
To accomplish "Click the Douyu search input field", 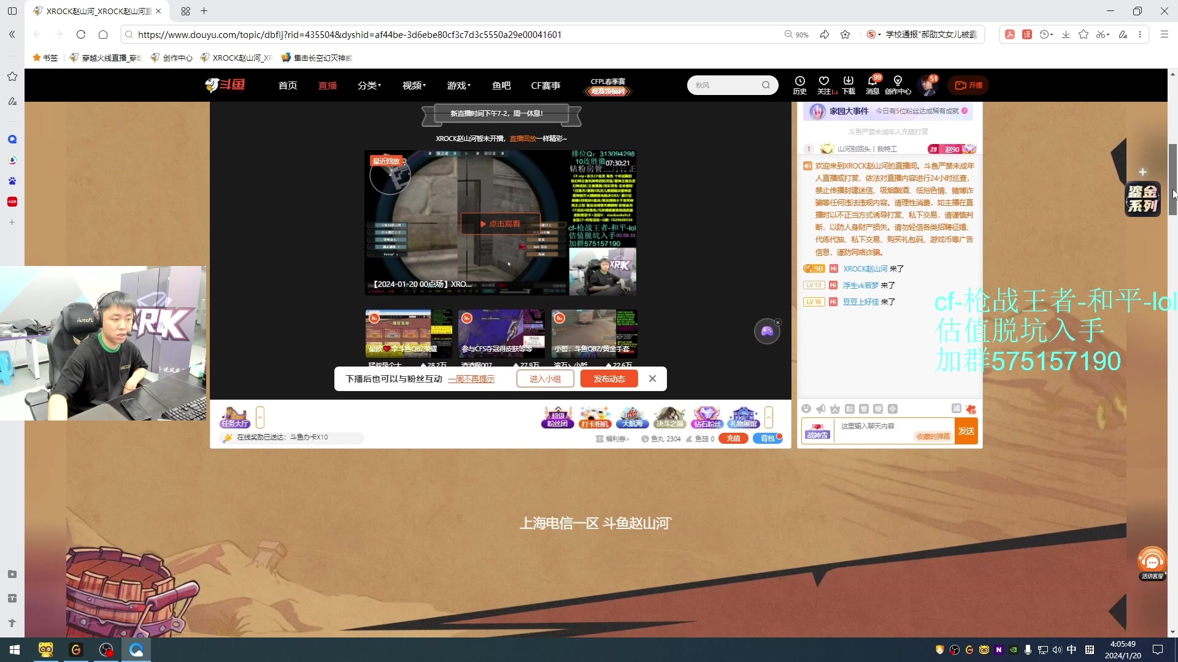I will click(x=725, y=85).
